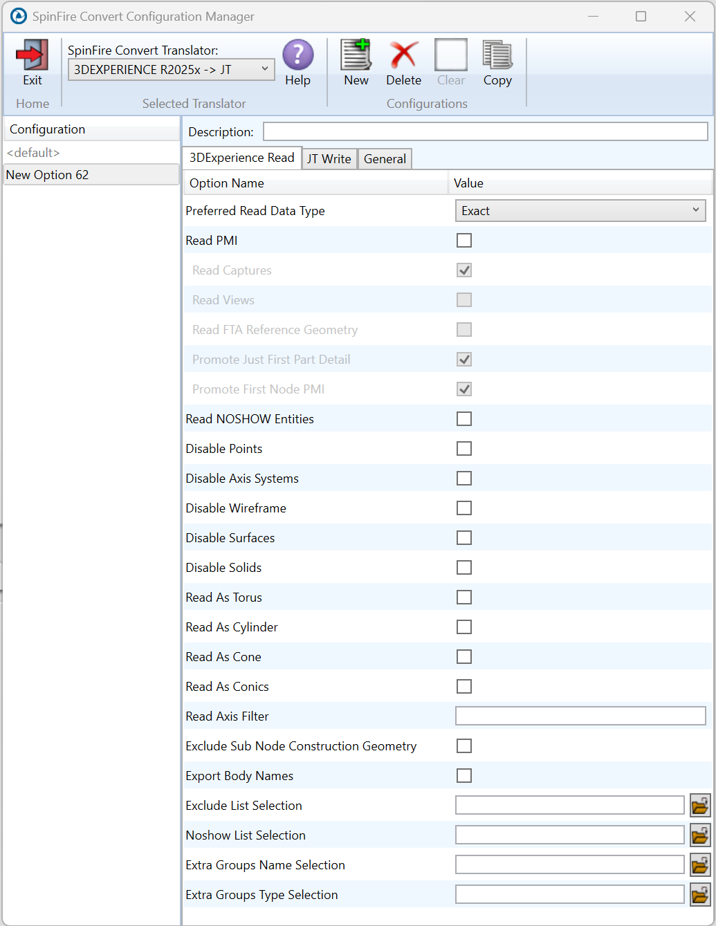The width and height of the screenshot is (716, 926).
Task: Open the Preferred Read Data Type dropdown
Action: pos(580,211)
